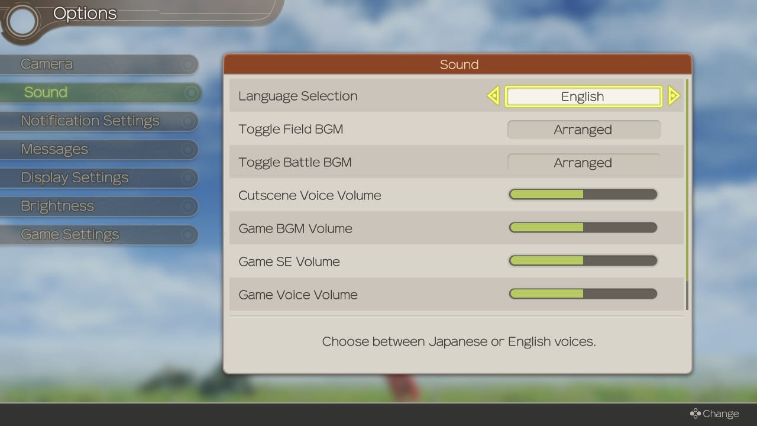This screenshot has height=426, width=757.
Task: Open the Display Settings menu category
Action: coord(75,177)
